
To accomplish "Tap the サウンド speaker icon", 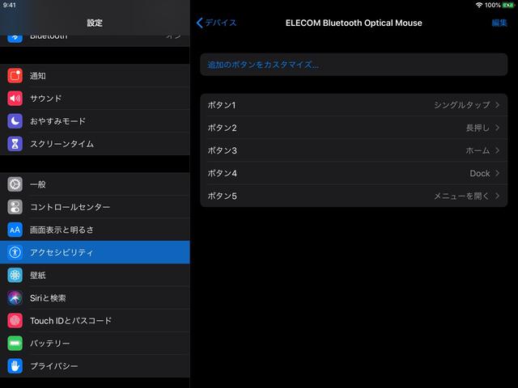I will [15, 99].
